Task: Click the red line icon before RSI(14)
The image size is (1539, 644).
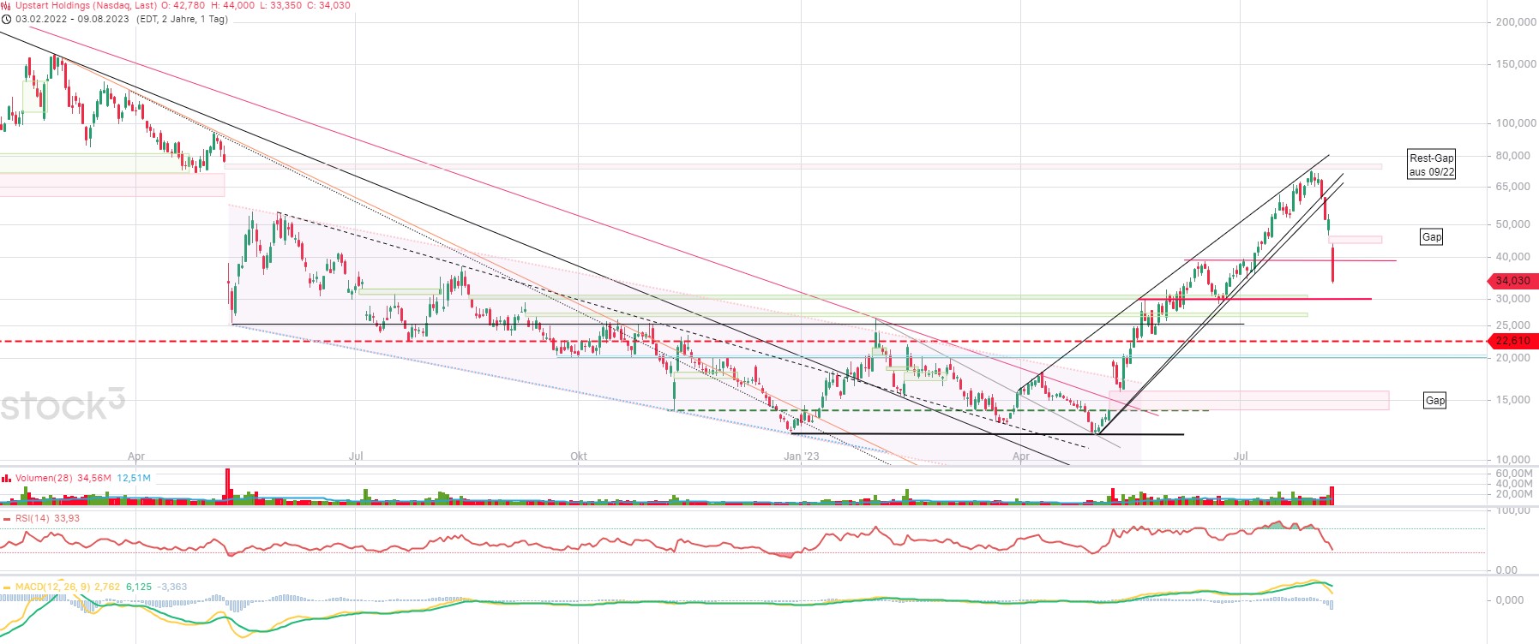Action: coord(7,518)
